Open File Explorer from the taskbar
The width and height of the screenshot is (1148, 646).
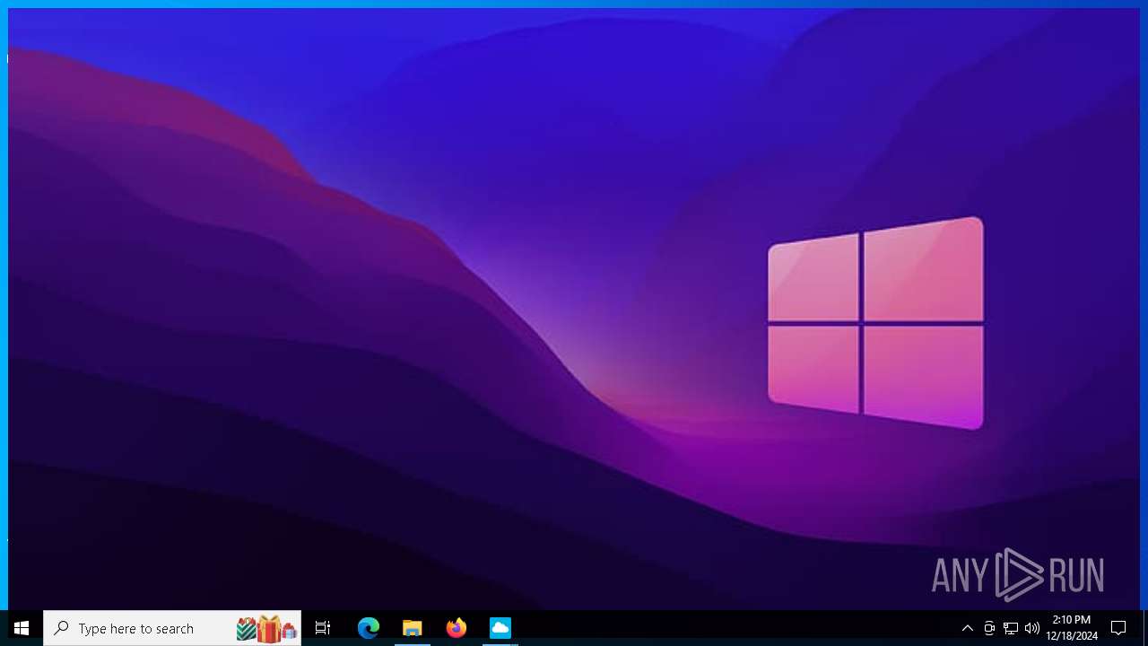[413, 628]
